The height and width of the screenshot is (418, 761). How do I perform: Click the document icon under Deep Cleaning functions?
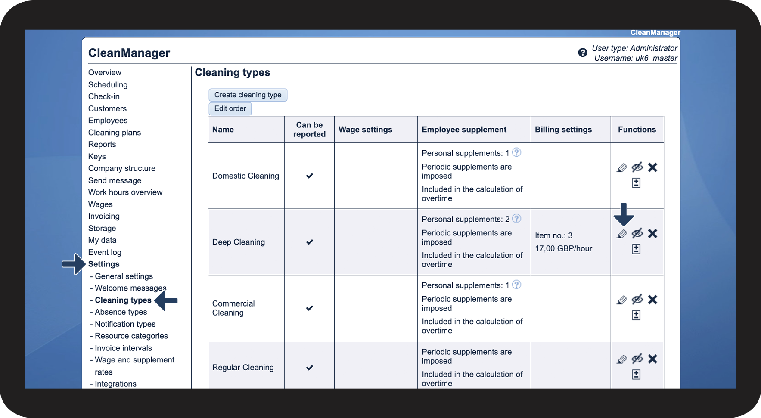coord(636,249)
